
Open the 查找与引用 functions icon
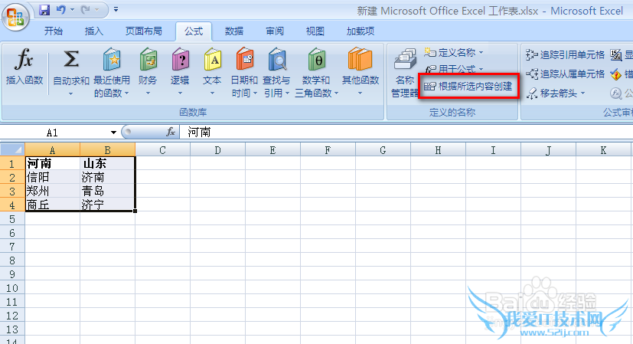pyautogui.click(x=277, y=60)
